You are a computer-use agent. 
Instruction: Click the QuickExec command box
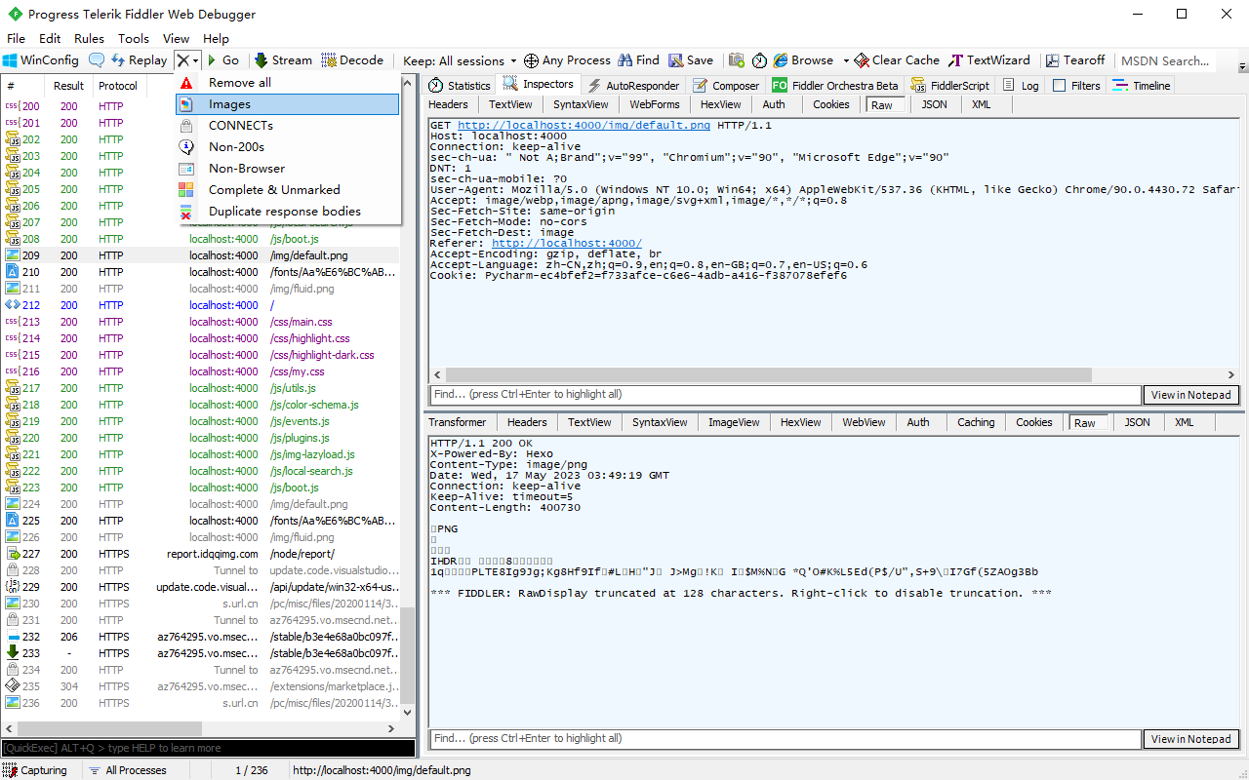[x=208, y=748]
